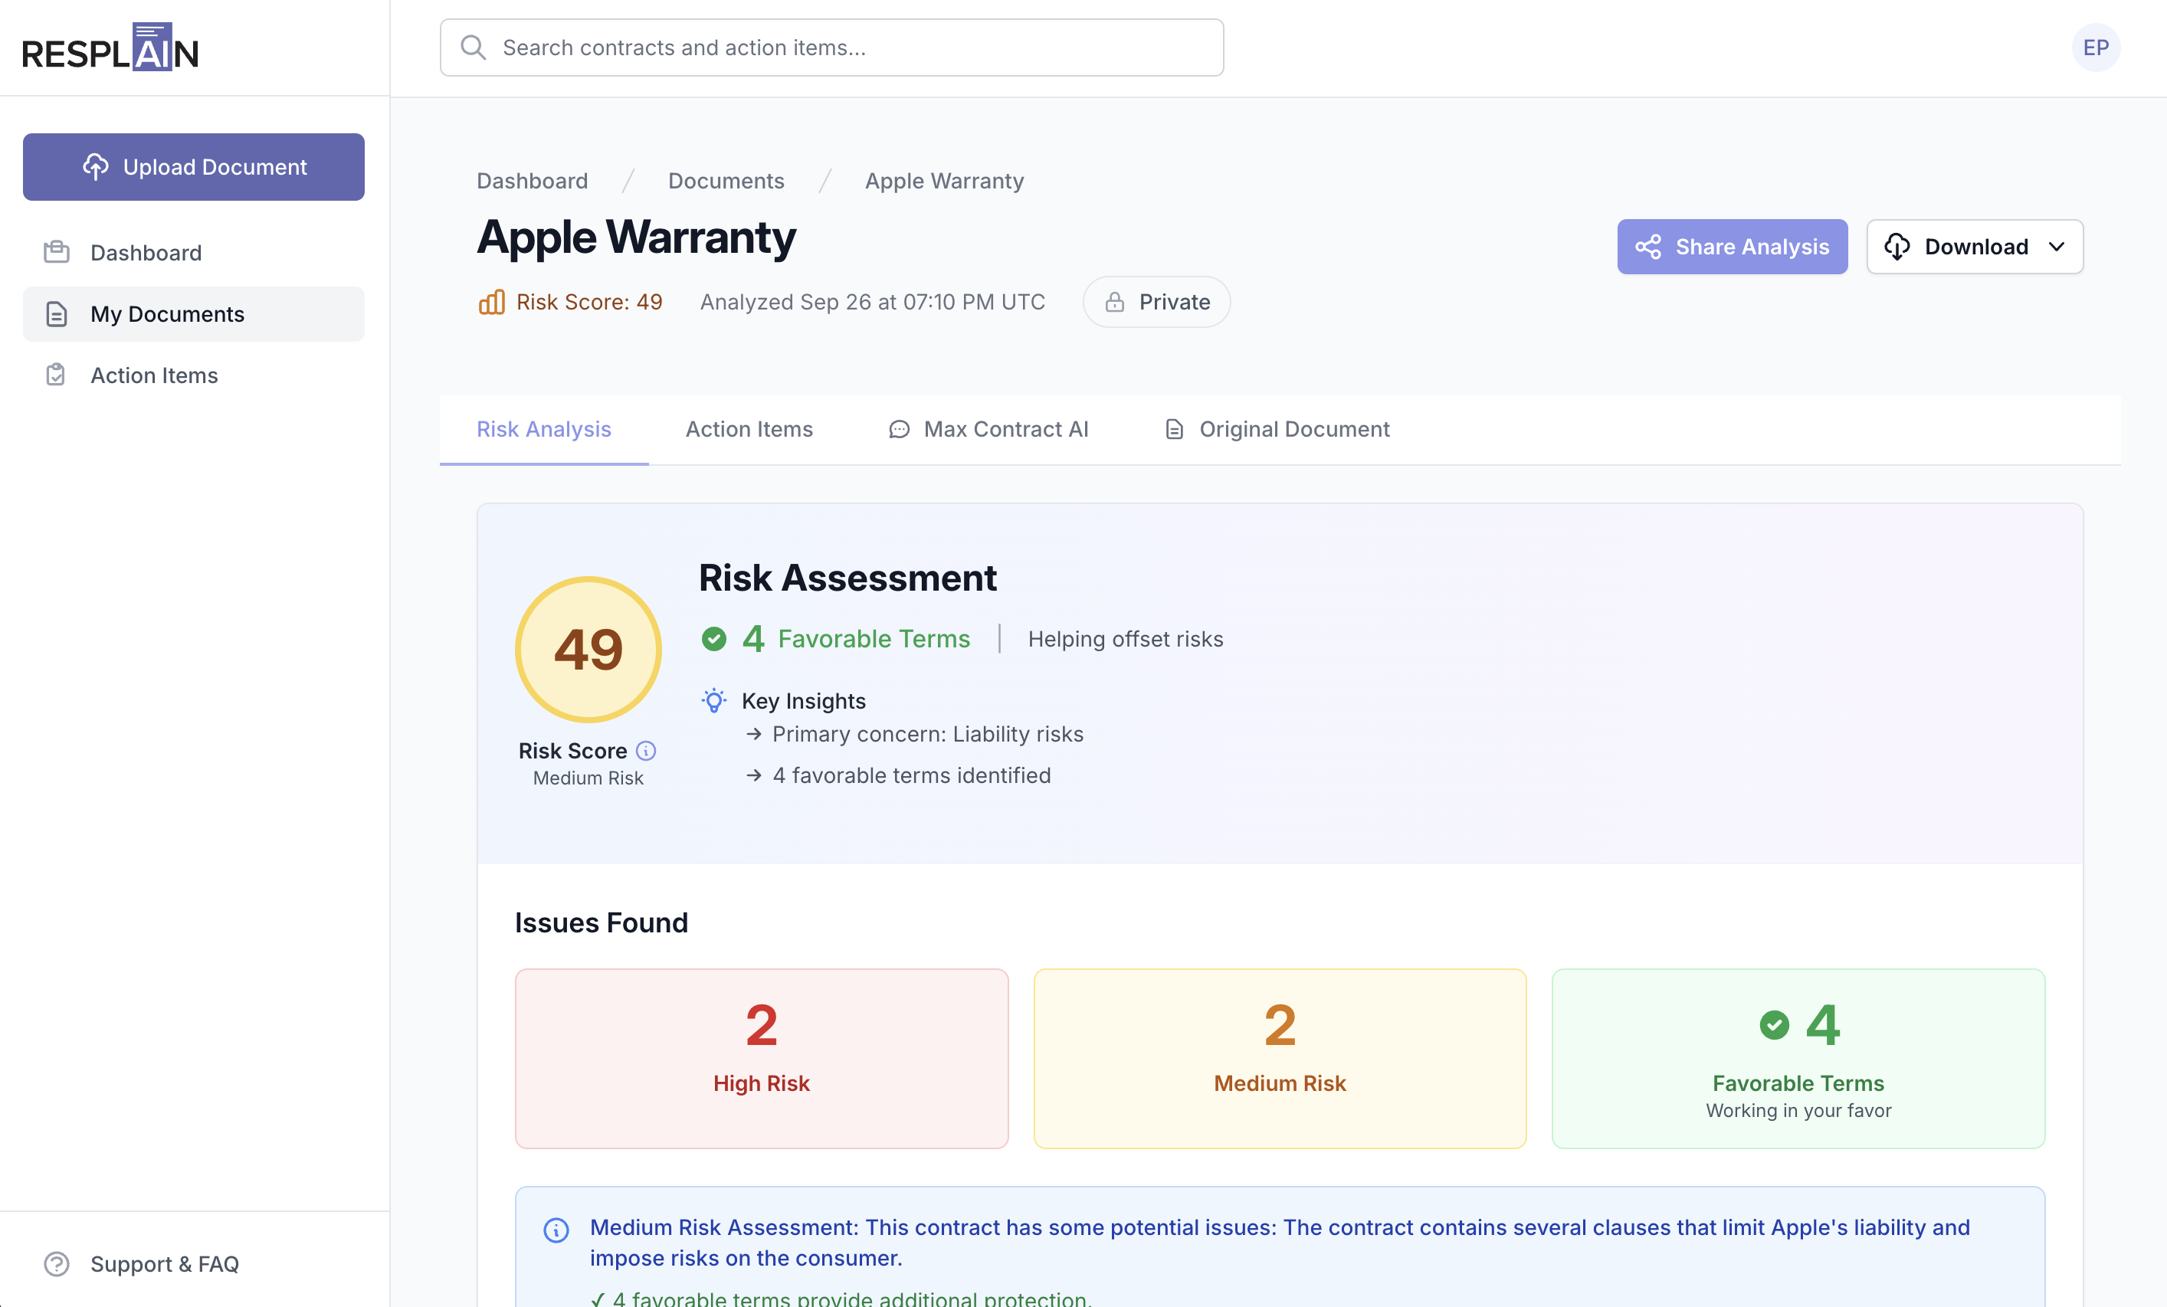
Task: Click the Action Items clipboard icon in sidebar
Action: 56,375
